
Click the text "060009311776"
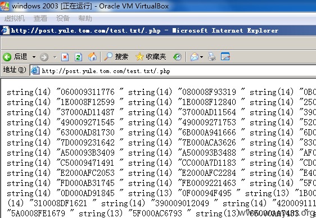pos(88,92)
